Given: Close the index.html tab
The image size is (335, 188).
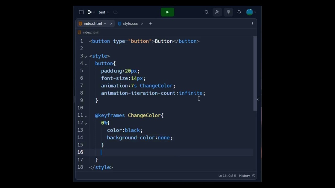Looking at the screenshot, I should [x=111, y=23].
